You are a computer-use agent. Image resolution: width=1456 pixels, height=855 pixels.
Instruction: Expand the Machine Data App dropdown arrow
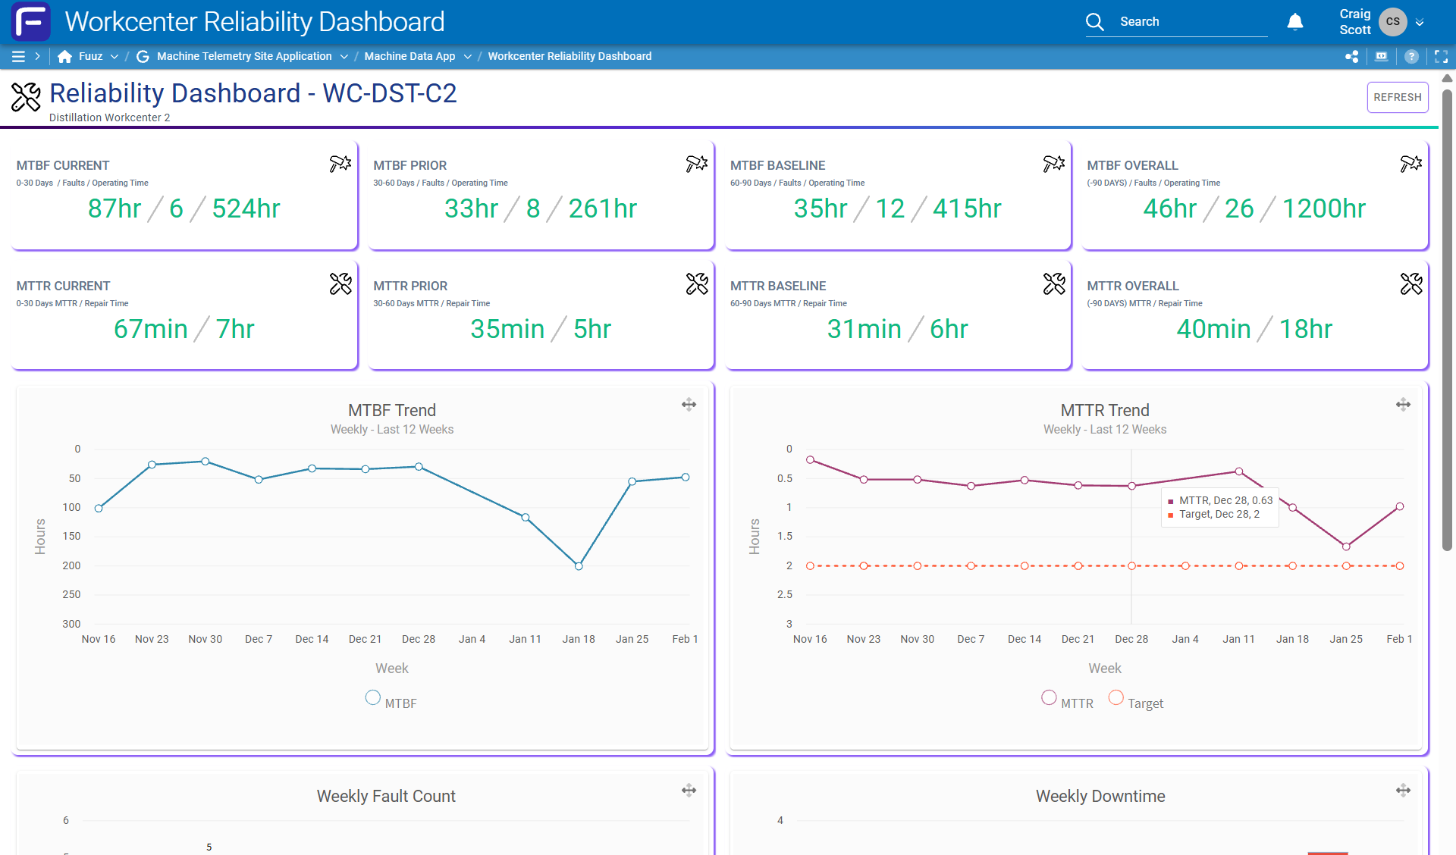coord(468,56)
